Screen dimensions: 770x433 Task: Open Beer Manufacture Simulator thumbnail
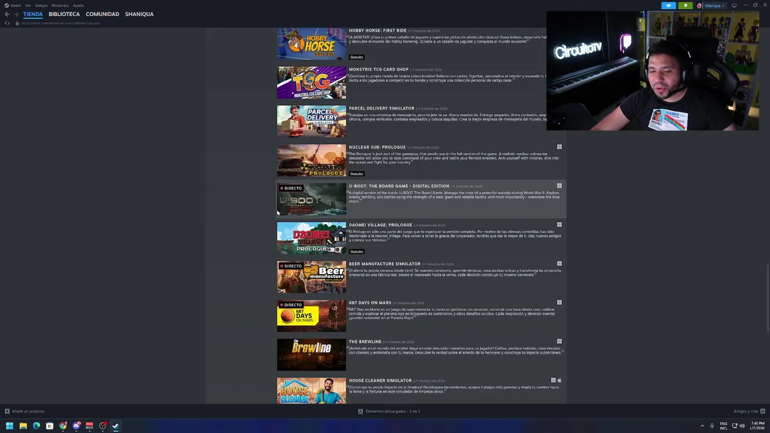point(312,277)
